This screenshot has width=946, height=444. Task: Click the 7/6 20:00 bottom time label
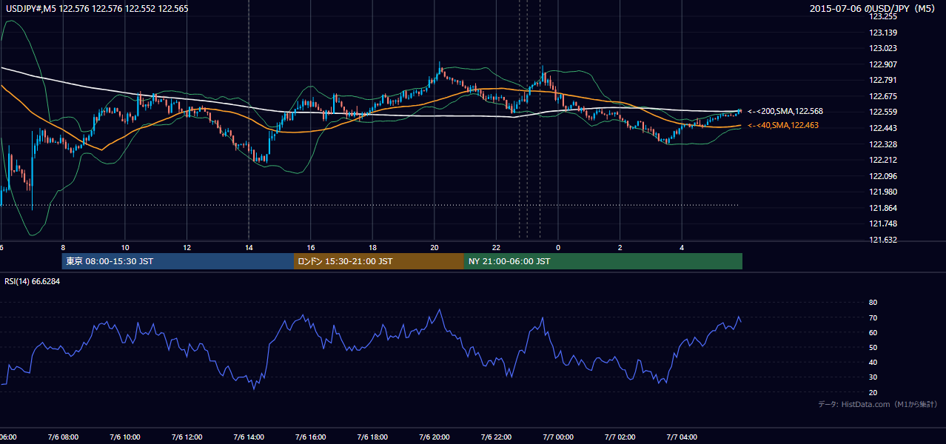(435, 437)
